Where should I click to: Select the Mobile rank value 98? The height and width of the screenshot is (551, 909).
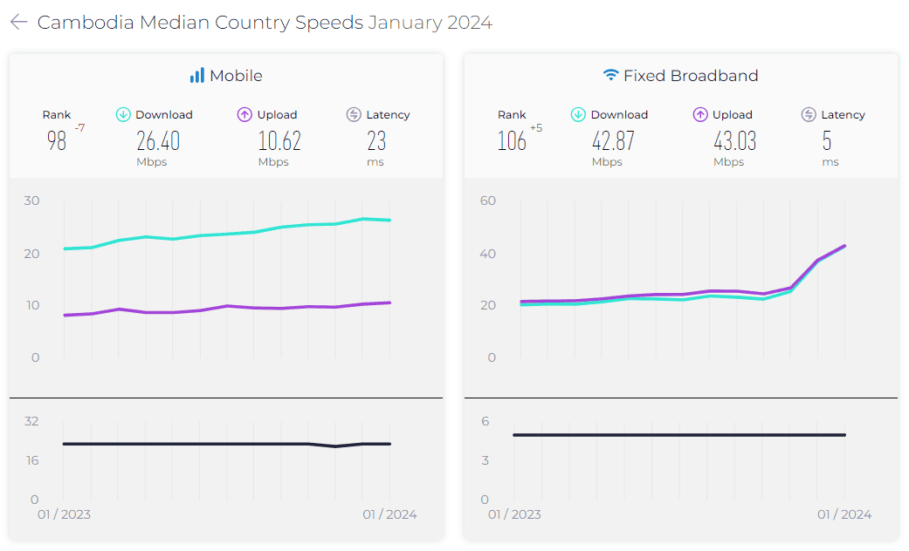pyautogui.click(x=57, y=141)
